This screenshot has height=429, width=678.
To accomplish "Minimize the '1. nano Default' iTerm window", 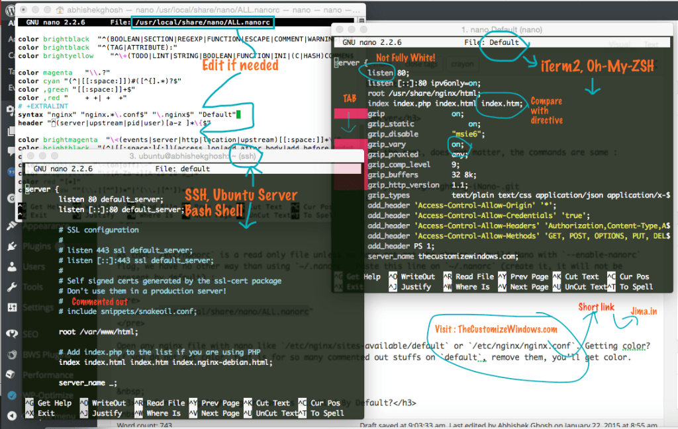I will [x=352, y=29].
